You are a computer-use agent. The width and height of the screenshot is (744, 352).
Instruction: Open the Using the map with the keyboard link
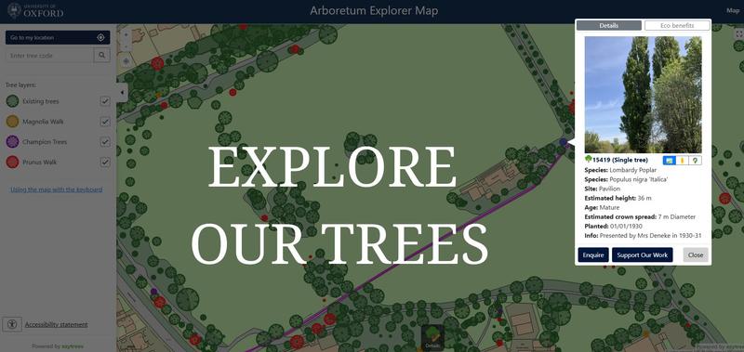click(57, 189)
